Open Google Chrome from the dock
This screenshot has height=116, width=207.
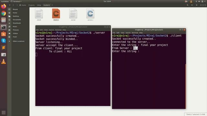(x=4, y=13)
